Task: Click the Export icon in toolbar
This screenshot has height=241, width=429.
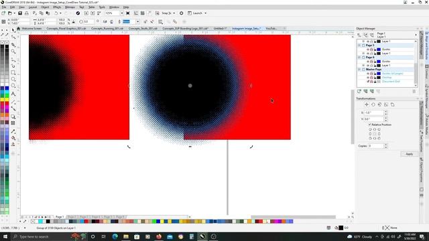Action: click(93, 13)
